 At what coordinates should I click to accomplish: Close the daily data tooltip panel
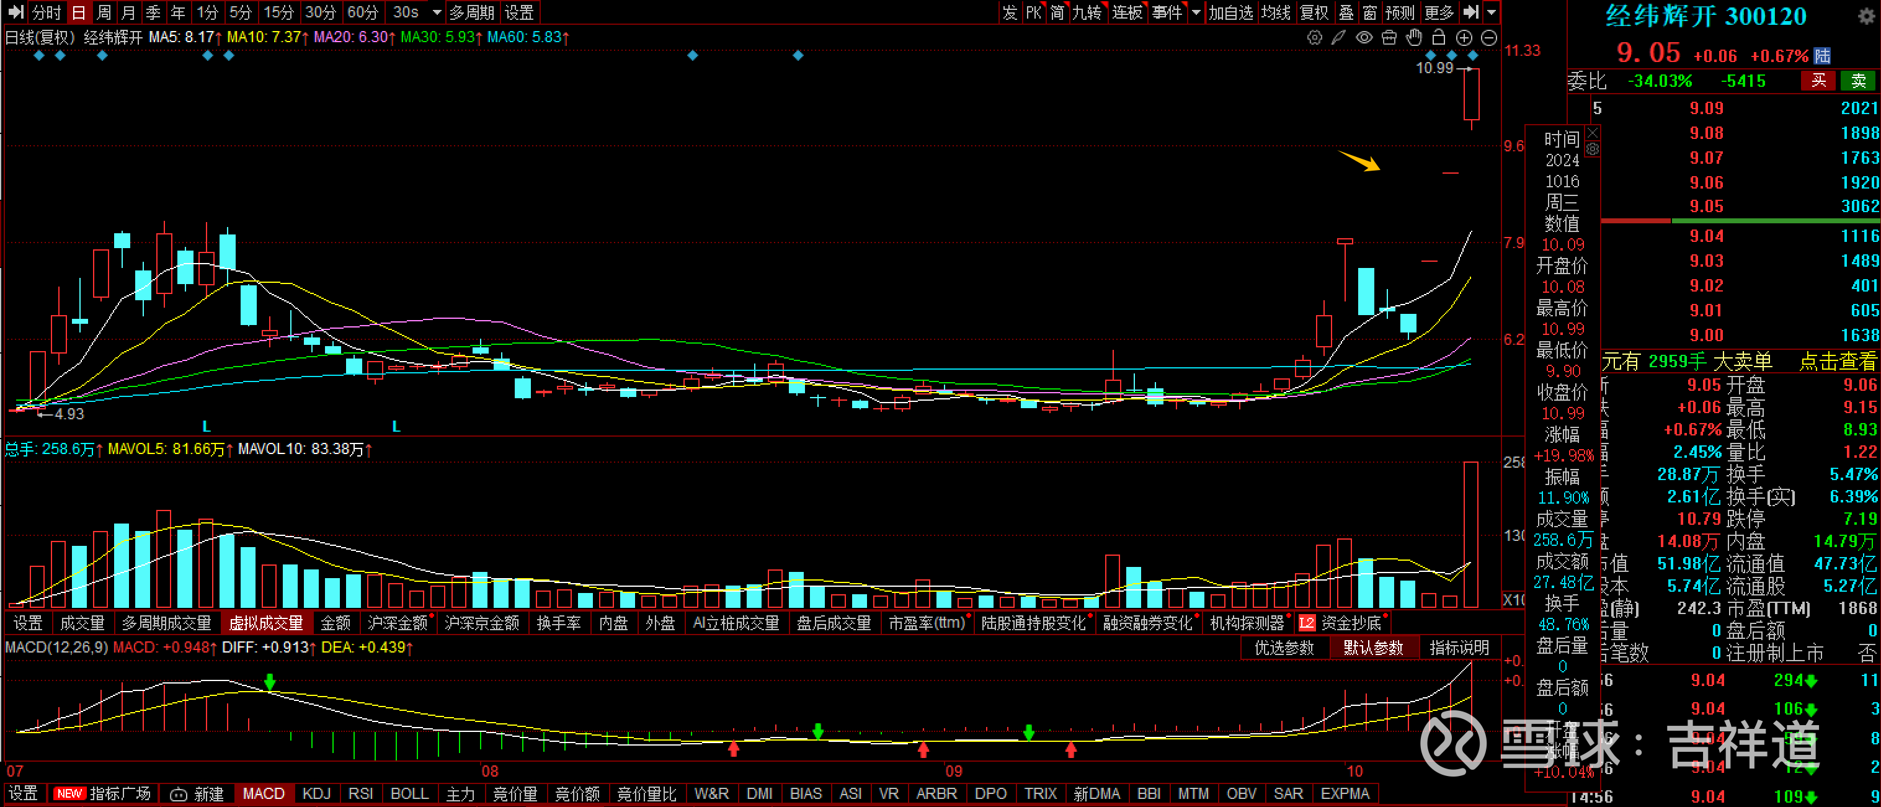click(1593, 133)
